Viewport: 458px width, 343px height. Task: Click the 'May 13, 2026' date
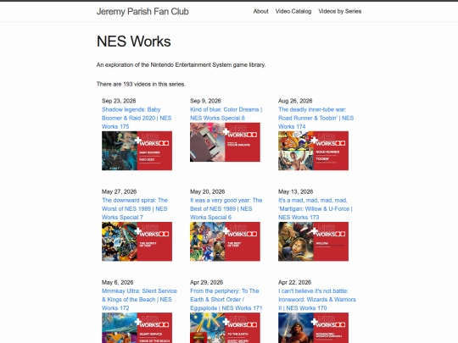[296, 191]
